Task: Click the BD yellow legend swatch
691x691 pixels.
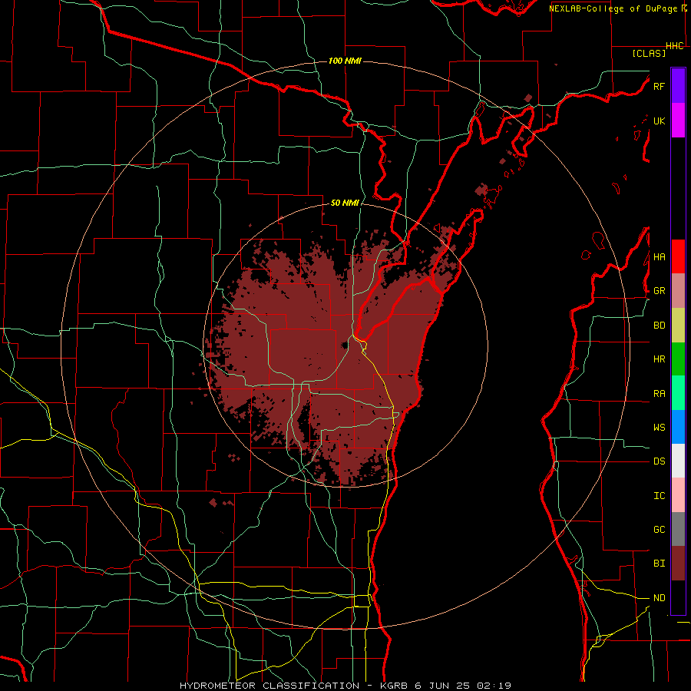Action: (678, 326)
